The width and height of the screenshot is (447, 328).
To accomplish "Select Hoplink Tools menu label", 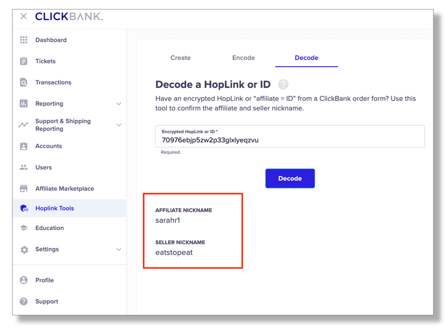I will click(x=55, y=208).
